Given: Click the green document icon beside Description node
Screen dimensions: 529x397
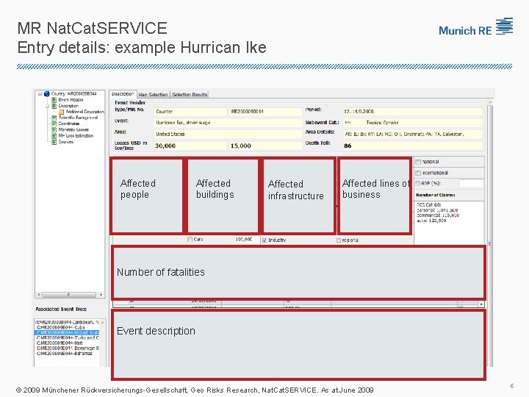Looking at the screenshot, I should [54, 106].
